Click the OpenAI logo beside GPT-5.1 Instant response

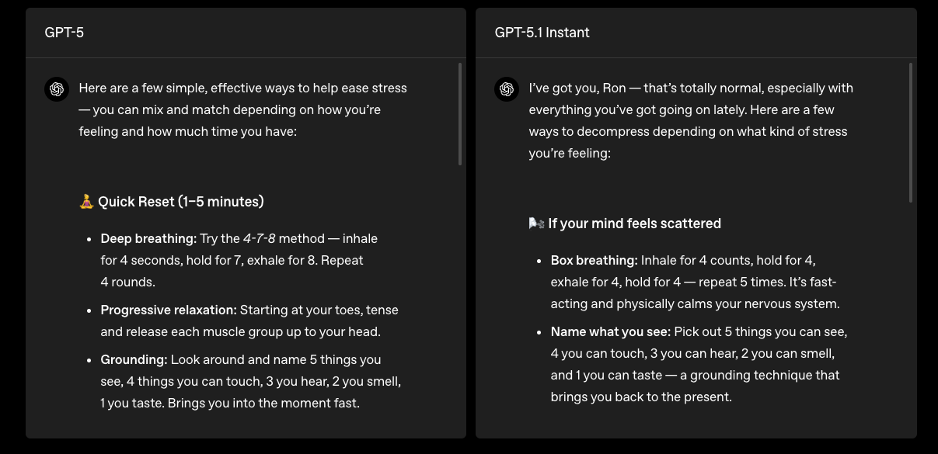507,89
